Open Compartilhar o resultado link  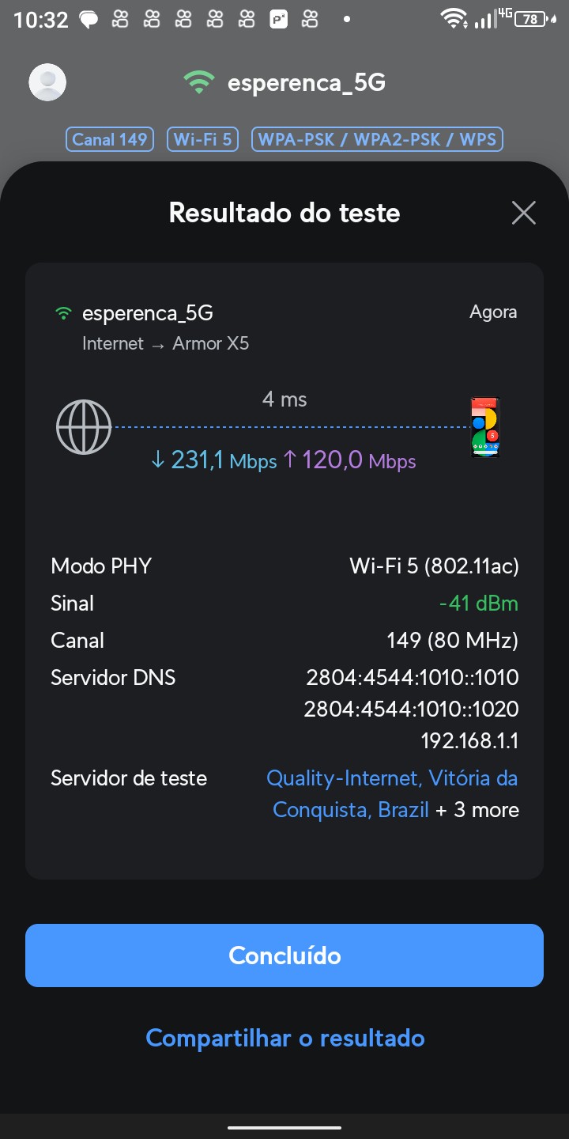[284, 1038]
